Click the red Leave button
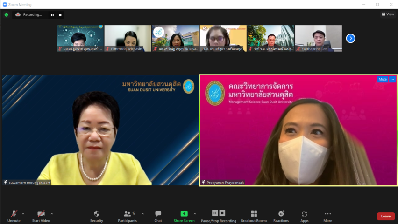This screenshot has height=224, width=398. pos(385,216)
